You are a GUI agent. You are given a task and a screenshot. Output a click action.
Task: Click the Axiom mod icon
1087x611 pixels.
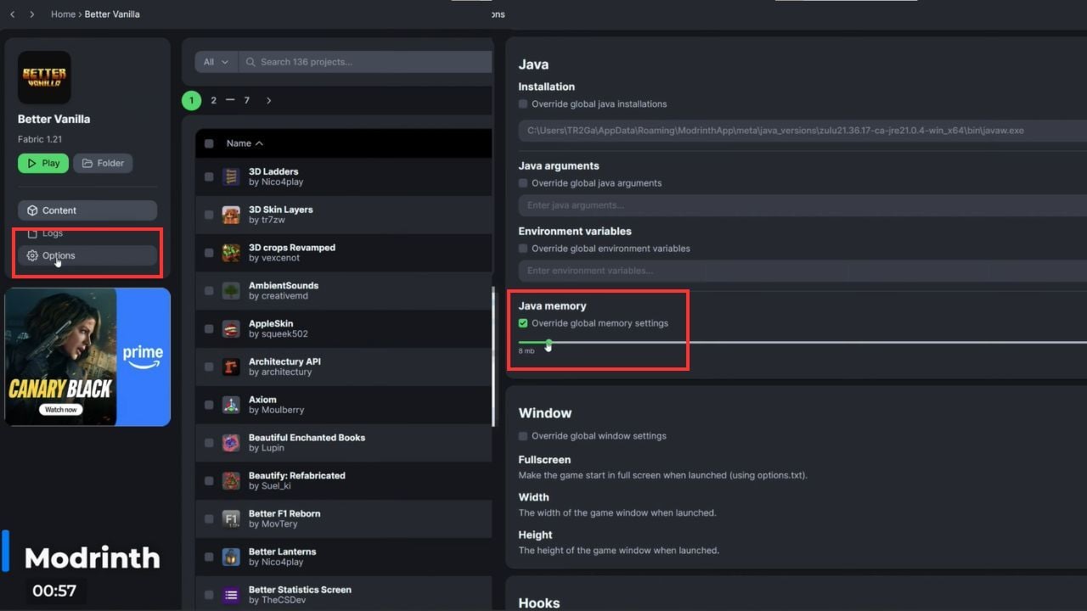pos(231,405)
